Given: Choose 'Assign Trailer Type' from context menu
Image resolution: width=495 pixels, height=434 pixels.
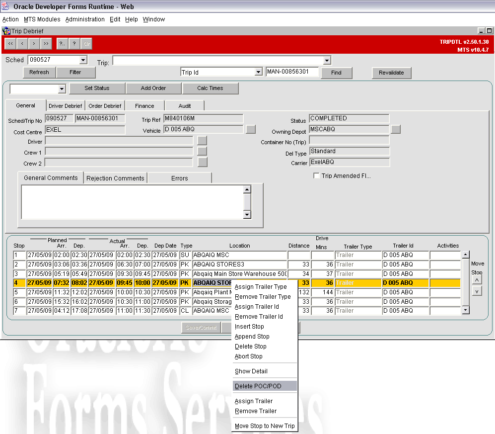Looking at the screenshot, I should tap(265, 287).
